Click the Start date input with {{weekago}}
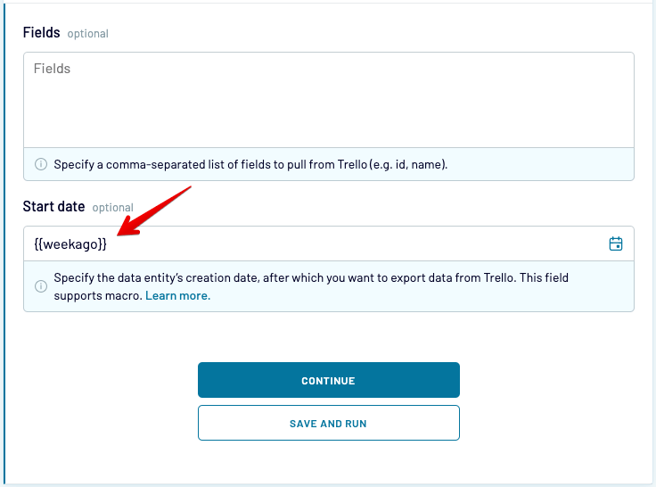The image size is (656, 487). (329, 243)
